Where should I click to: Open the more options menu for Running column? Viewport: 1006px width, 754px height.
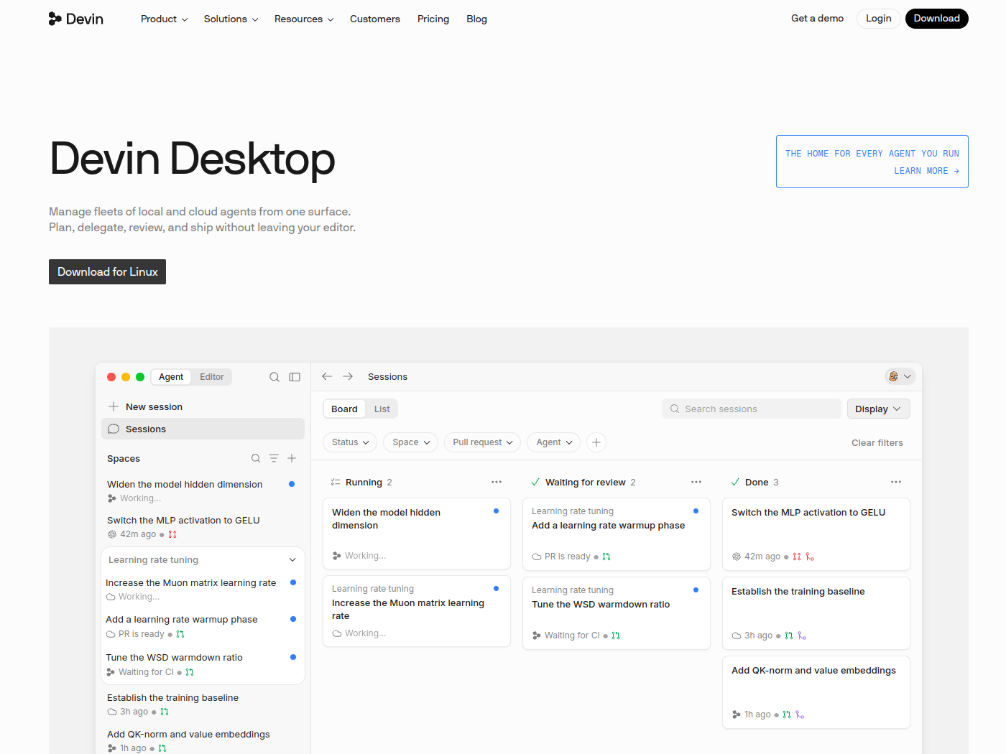click(497, 482)
